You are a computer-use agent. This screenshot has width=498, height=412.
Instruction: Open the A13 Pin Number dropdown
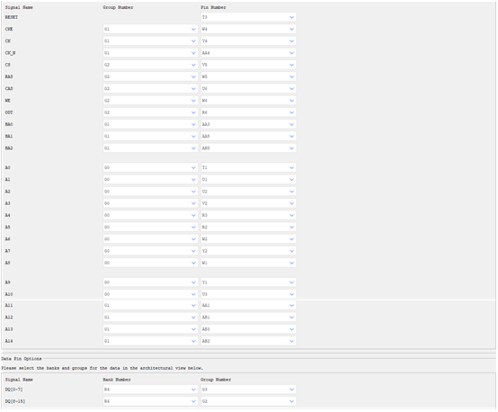click(248, 329)
